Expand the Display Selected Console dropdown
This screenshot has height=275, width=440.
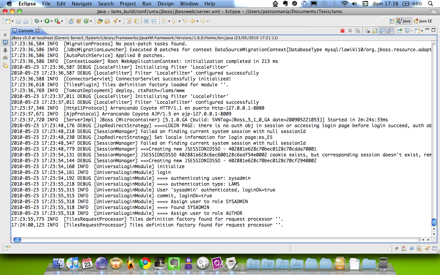412,31
